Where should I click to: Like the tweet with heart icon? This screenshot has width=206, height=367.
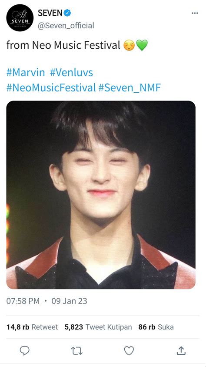point(129,350)
